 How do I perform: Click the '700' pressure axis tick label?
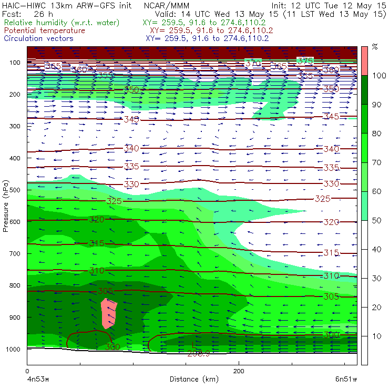(x=15, y=253)
